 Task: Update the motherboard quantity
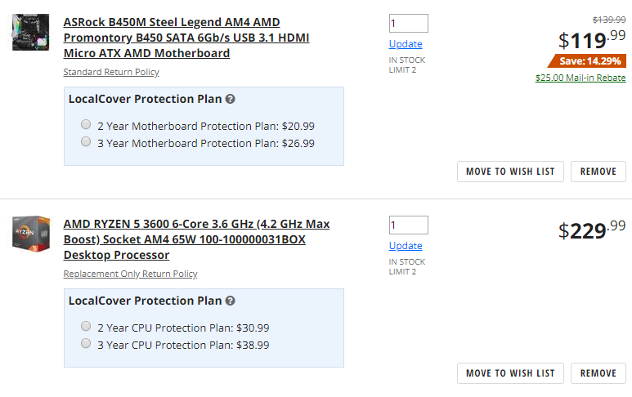(406, 44)
